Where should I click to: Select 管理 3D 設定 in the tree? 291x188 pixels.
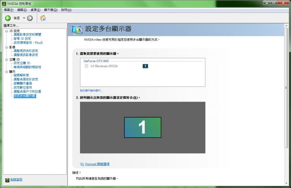pos(22,38)
